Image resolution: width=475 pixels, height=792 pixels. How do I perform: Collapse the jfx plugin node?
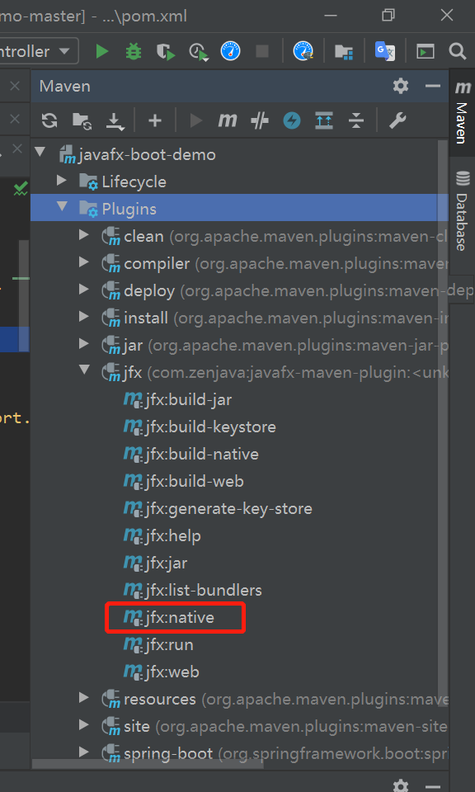point(84,371)
